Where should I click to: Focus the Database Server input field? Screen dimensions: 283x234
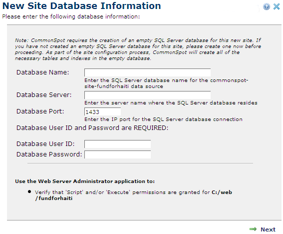pyautogui.click(x=147, y=95)
